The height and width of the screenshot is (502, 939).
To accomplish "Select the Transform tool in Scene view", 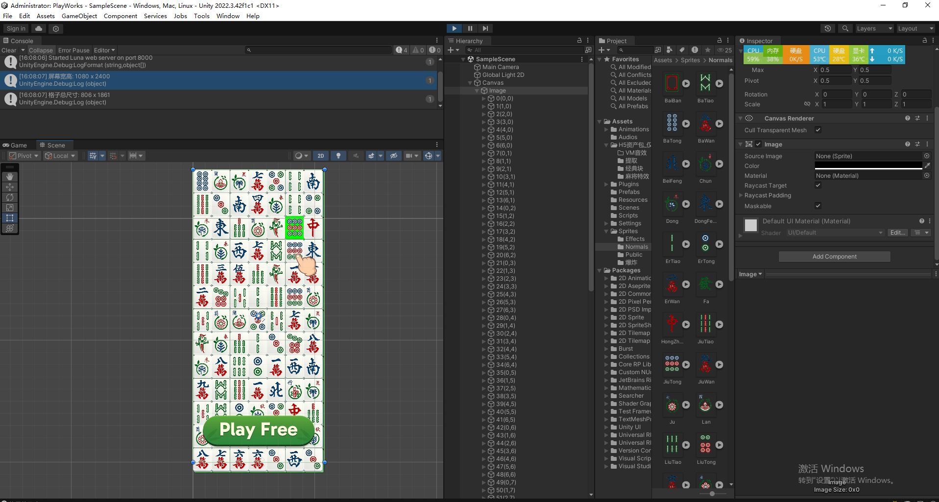I will click(10, 228).
